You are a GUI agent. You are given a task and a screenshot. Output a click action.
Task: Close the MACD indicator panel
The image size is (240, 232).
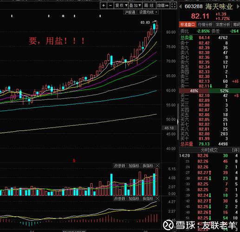pos(157,199)
